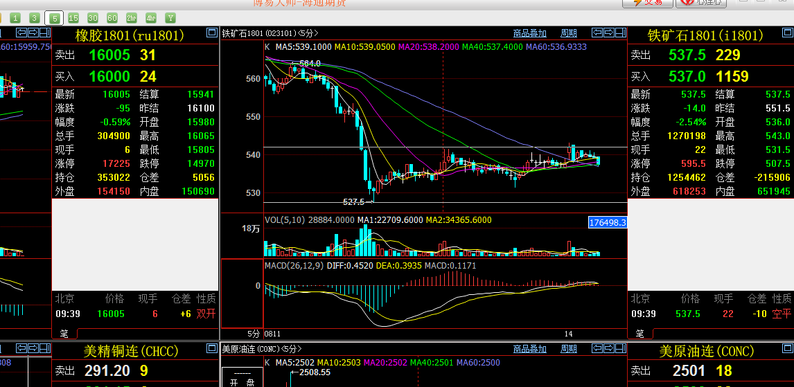Choose the 15-minute period button
Image resolution: width=794 pixels, height=387 pixels.
click(x=73, y=18)
